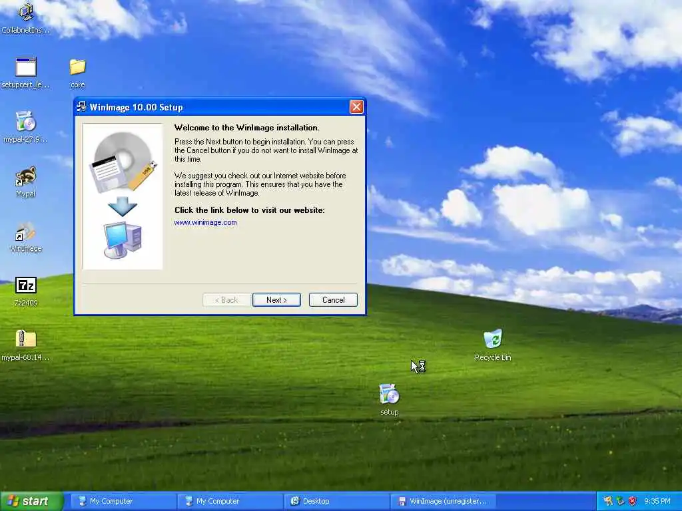Screen dimensions: 682x511
Task: Click the 'Welcome to the WinImage installation.' heading
Action: 246,128
